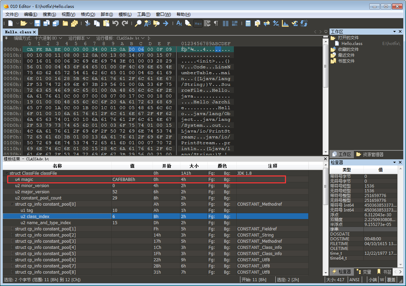Toggle the 小端 endianness status indicator

click(373, 279)
